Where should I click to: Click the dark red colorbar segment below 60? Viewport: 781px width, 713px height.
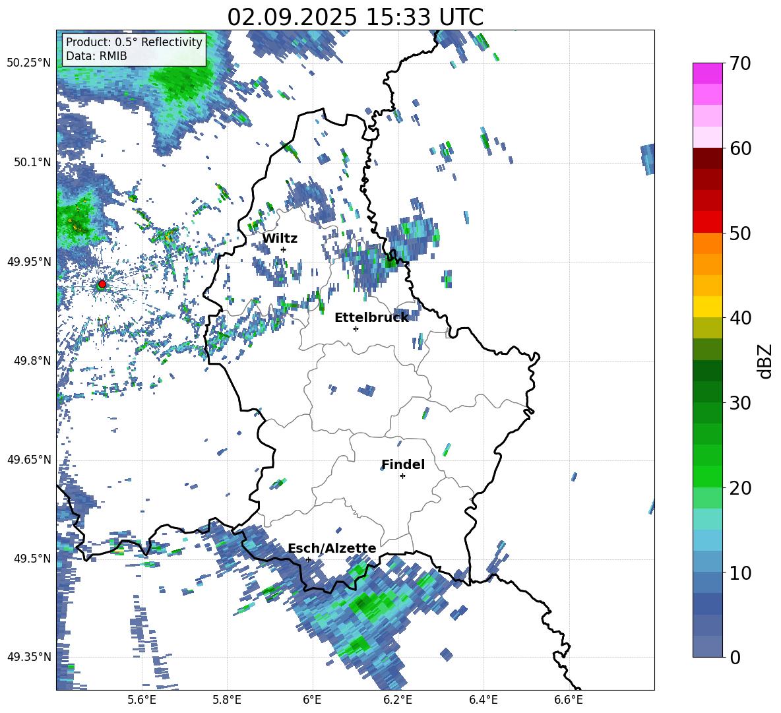[x=707, y=158]
